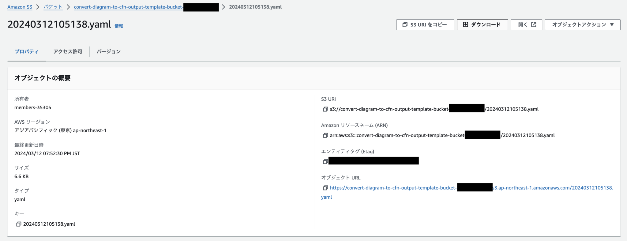
Task: Copy the Amazon Resource Name (ARN) icon
Action: coord(325,135)
